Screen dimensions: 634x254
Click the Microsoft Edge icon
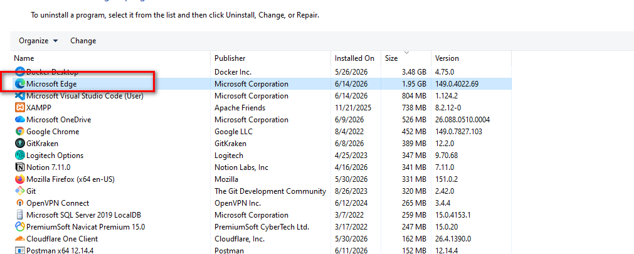tap(20, 83)
